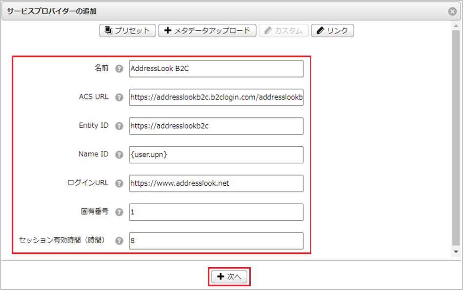Click the scrollbar up arrow

click(456, 26)
